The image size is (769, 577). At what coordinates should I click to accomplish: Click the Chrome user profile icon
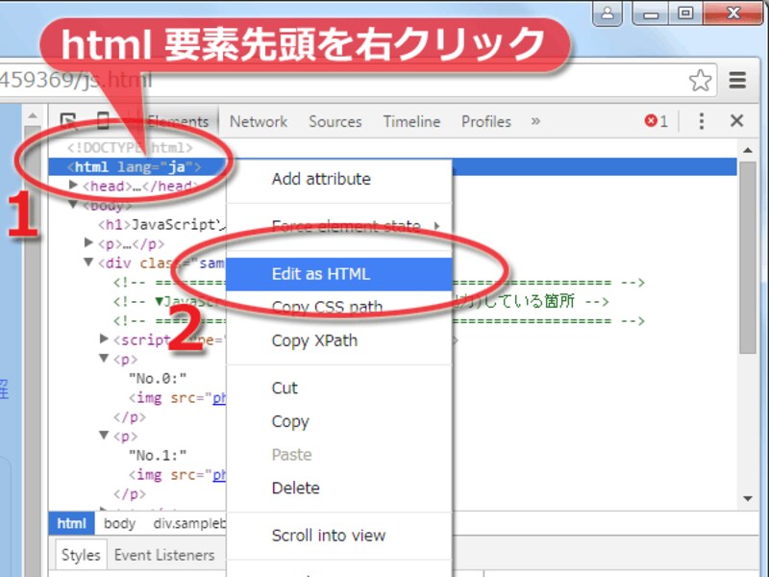(x=608, y=13)
